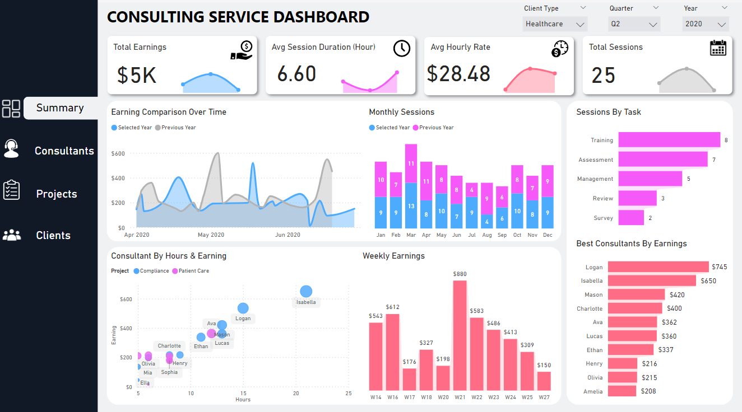Screen dimensions: 742x412
Task: Click the Compliance project legend item
Action: point(151,271)
